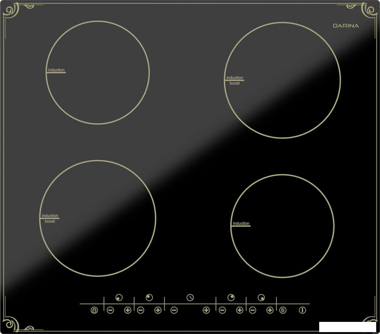Tap the rear-right zone indicator icon
380x334 pixels.
click(x=231, y=298)
